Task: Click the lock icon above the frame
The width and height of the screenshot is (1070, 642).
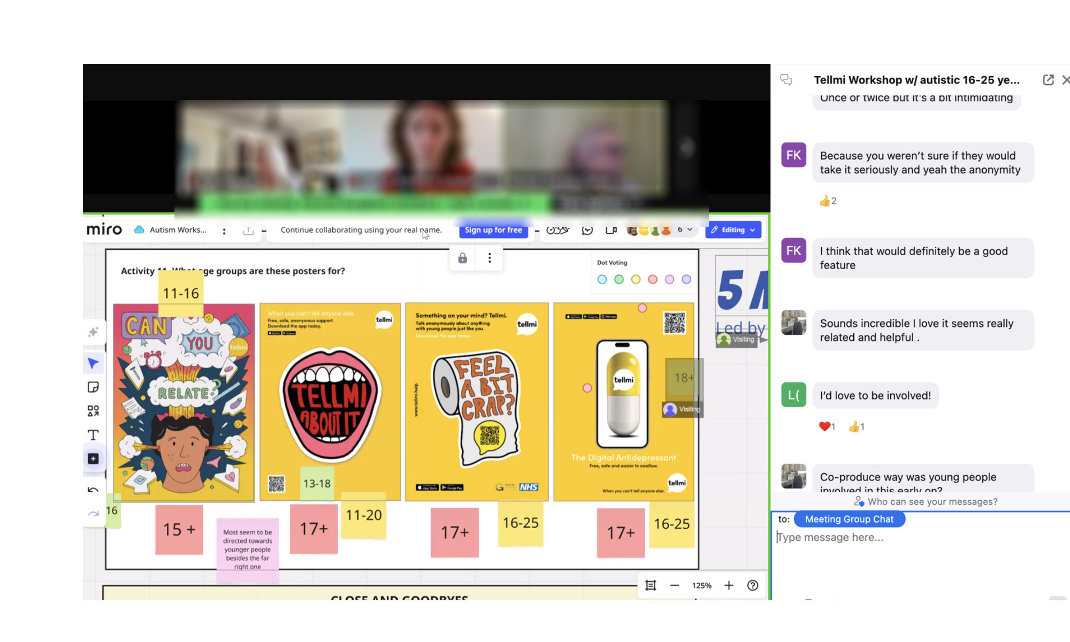Action: tap(462, 257)
